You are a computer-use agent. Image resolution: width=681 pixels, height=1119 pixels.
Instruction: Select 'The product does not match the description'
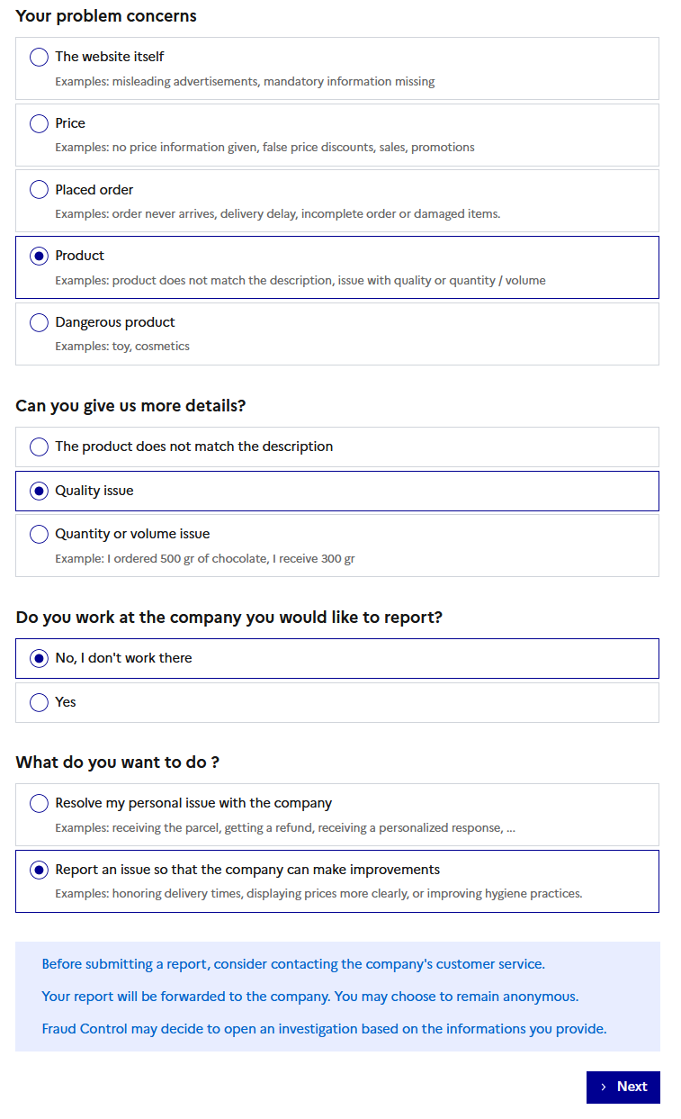[x=39, y=447]
